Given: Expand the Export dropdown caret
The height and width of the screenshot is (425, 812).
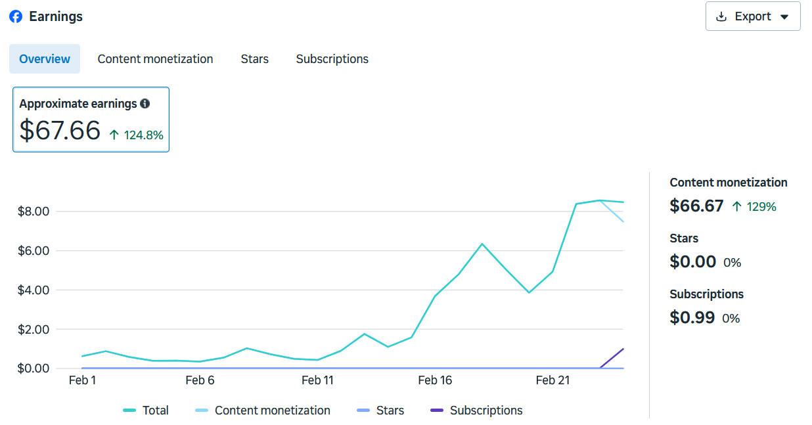Looking at the screenshot, I should coord(784,17).
